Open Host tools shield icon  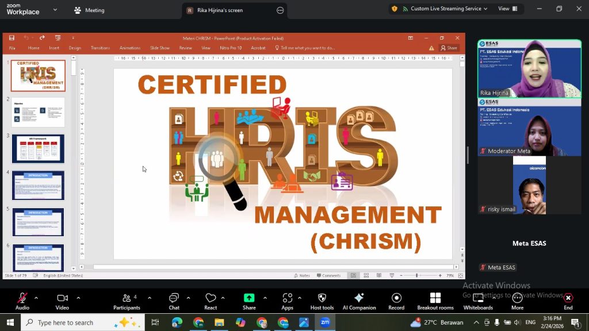pos(322,301)
